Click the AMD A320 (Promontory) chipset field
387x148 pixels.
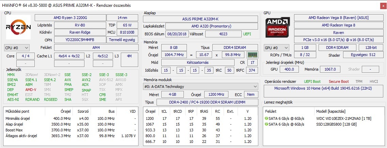pos(211,26)
